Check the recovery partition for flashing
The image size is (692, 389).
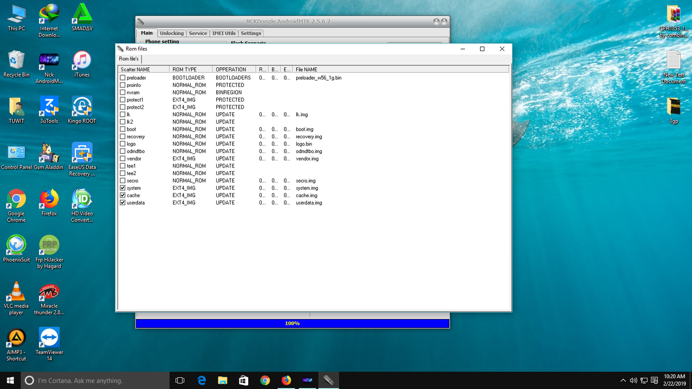pos(123,137)
